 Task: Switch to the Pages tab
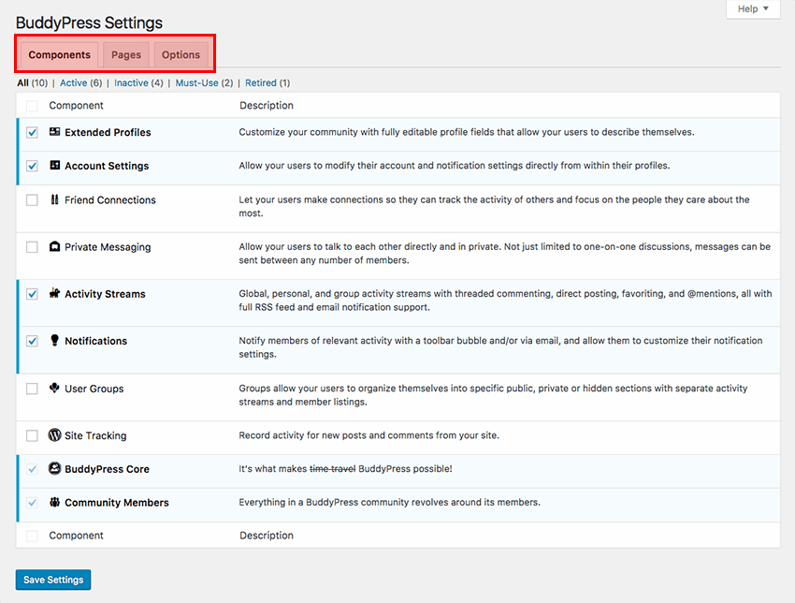[x=126, y=55]
